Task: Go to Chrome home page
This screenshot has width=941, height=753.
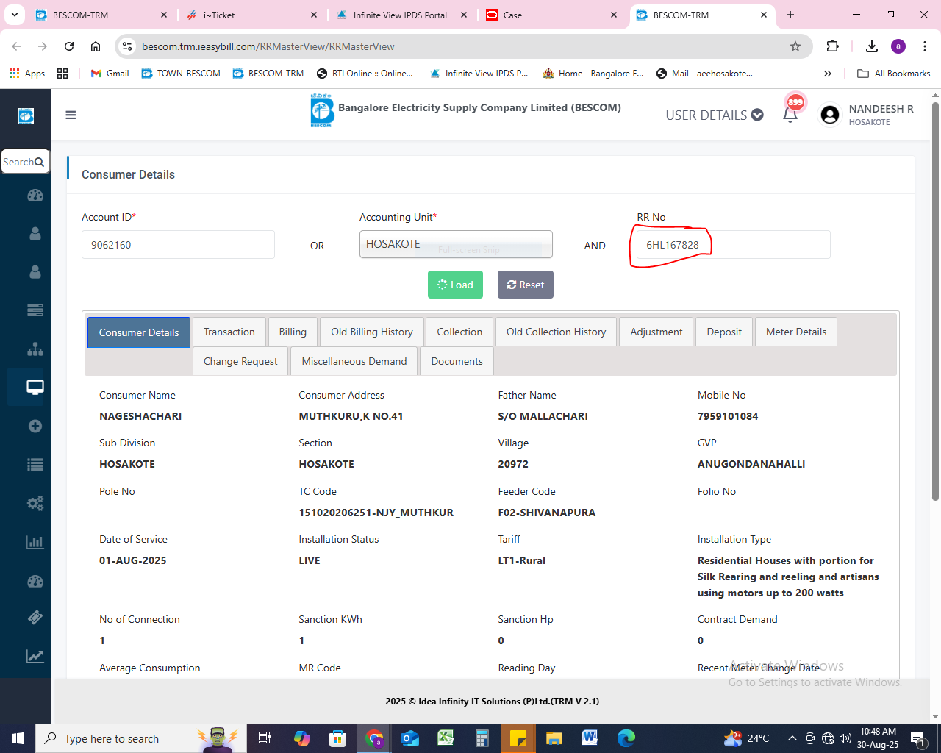Action: point(96,46)
